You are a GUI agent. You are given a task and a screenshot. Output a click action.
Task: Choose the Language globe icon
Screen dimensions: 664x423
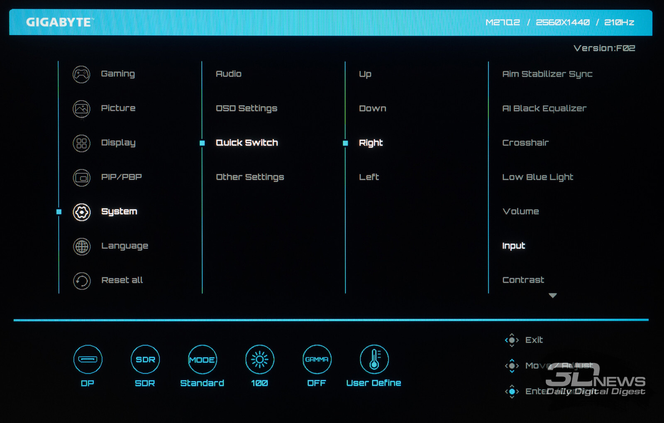pos(81,247)
